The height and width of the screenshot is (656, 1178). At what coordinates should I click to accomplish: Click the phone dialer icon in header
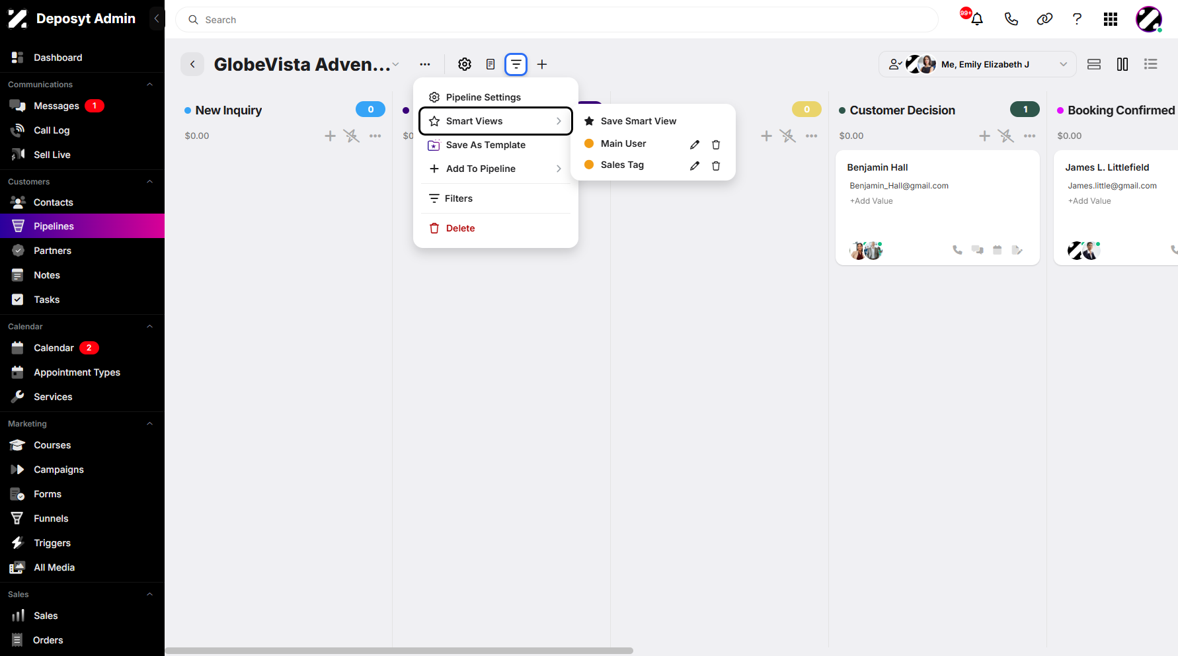1011,19
